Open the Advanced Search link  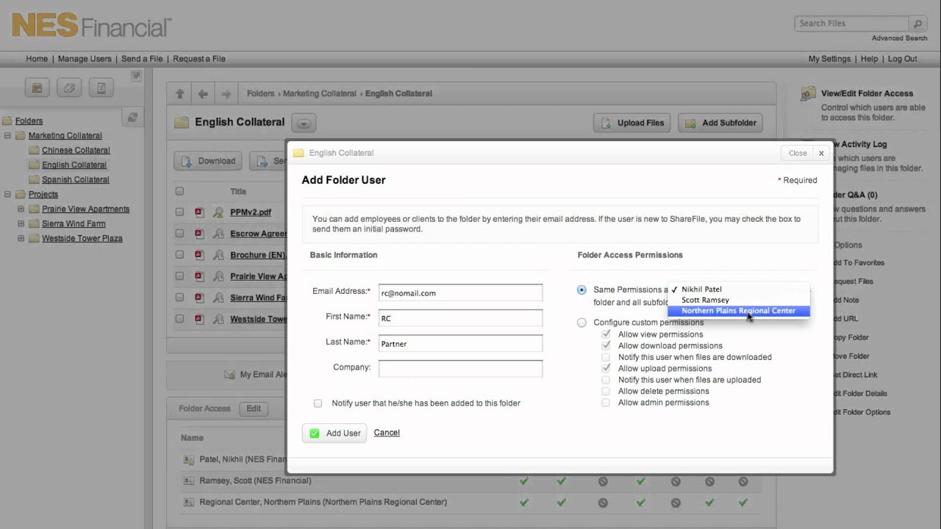(x=899, y=38)
